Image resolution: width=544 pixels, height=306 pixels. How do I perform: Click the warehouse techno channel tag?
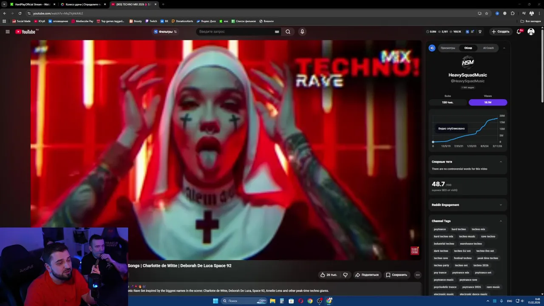coord(471,244)
